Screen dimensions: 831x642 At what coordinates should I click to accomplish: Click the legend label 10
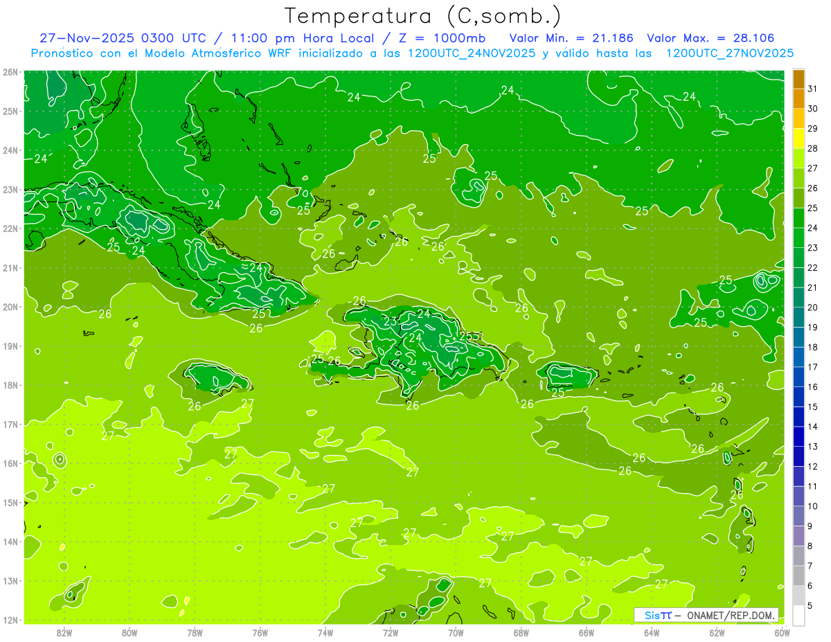click(813, 506)
